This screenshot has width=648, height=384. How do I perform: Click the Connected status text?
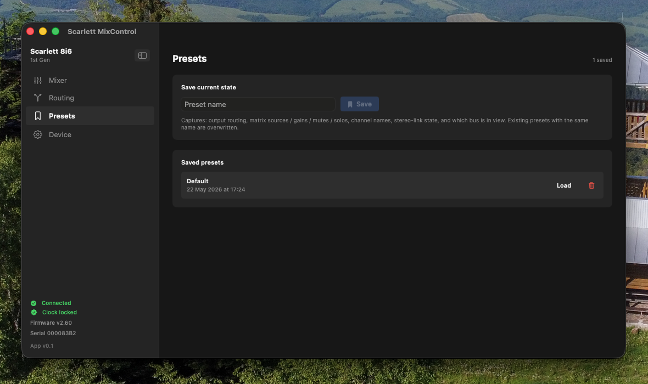pyautogui.click(x=56, y=303)
